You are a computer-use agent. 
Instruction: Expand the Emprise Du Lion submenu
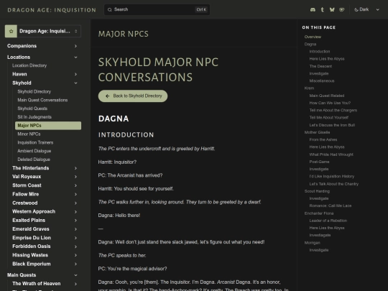(75, 238)
